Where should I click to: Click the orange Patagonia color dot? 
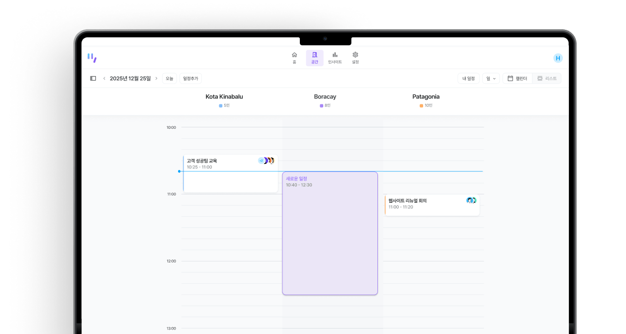coord(421,106)
